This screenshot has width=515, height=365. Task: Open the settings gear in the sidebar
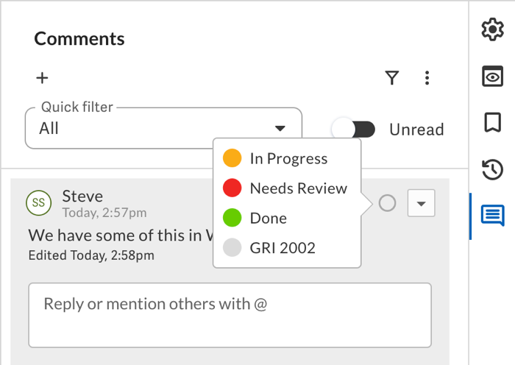pos(492,29)
